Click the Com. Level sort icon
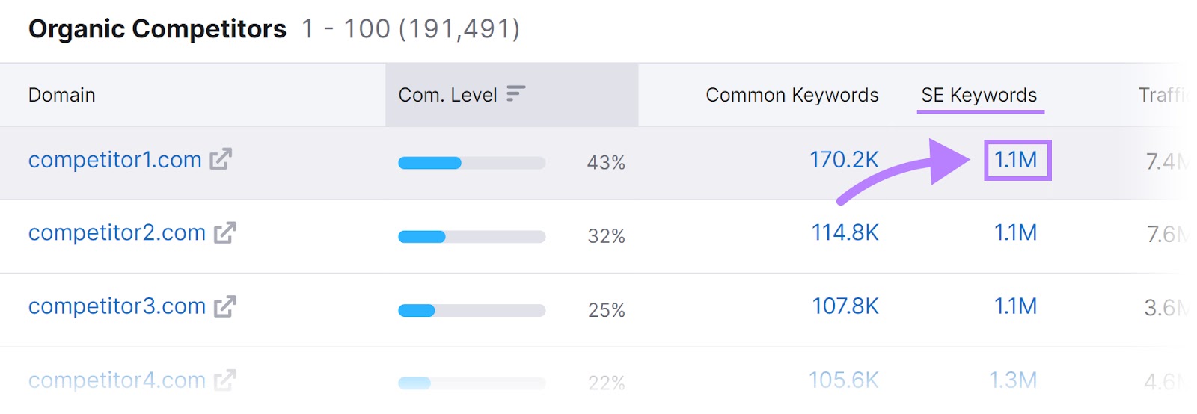1197x414 pixels. point(515,94)
